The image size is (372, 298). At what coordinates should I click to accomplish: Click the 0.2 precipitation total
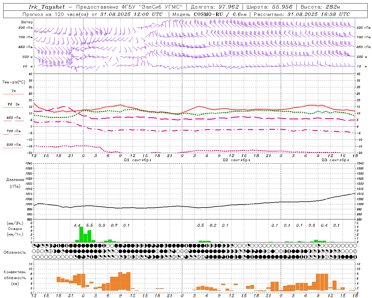213,226
